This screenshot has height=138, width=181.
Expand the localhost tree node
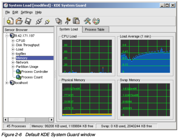pos(7,83)
